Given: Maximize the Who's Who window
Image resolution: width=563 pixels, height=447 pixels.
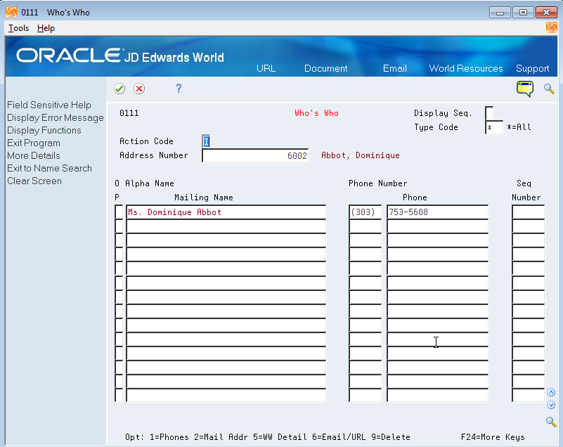Looking at the screenshot, I should [523, 13].
